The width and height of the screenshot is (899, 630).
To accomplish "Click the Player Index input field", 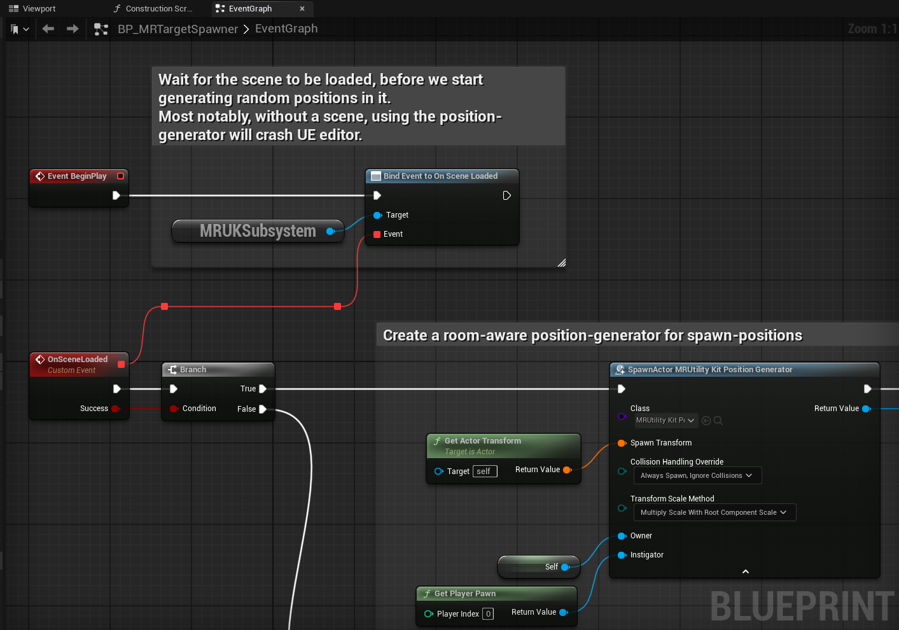I will 488,614.
